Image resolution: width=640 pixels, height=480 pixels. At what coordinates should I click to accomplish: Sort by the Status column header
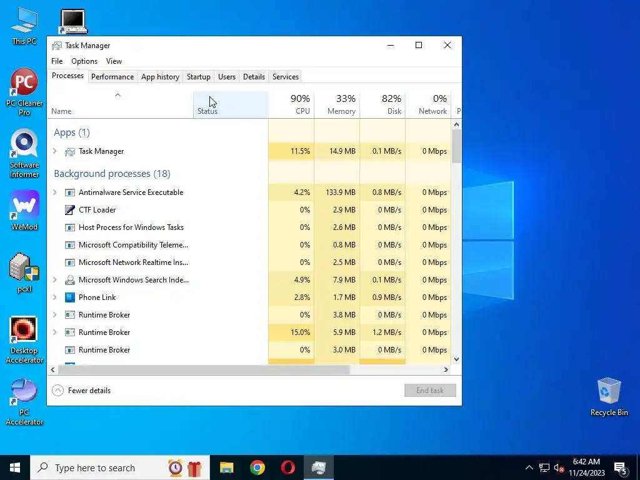[231, 105]
